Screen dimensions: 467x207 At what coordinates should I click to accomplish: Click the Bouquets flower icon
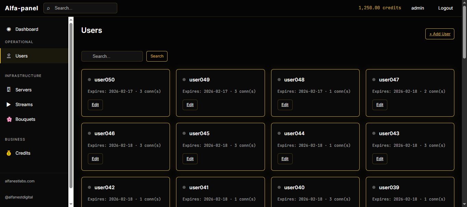[9, 119]
